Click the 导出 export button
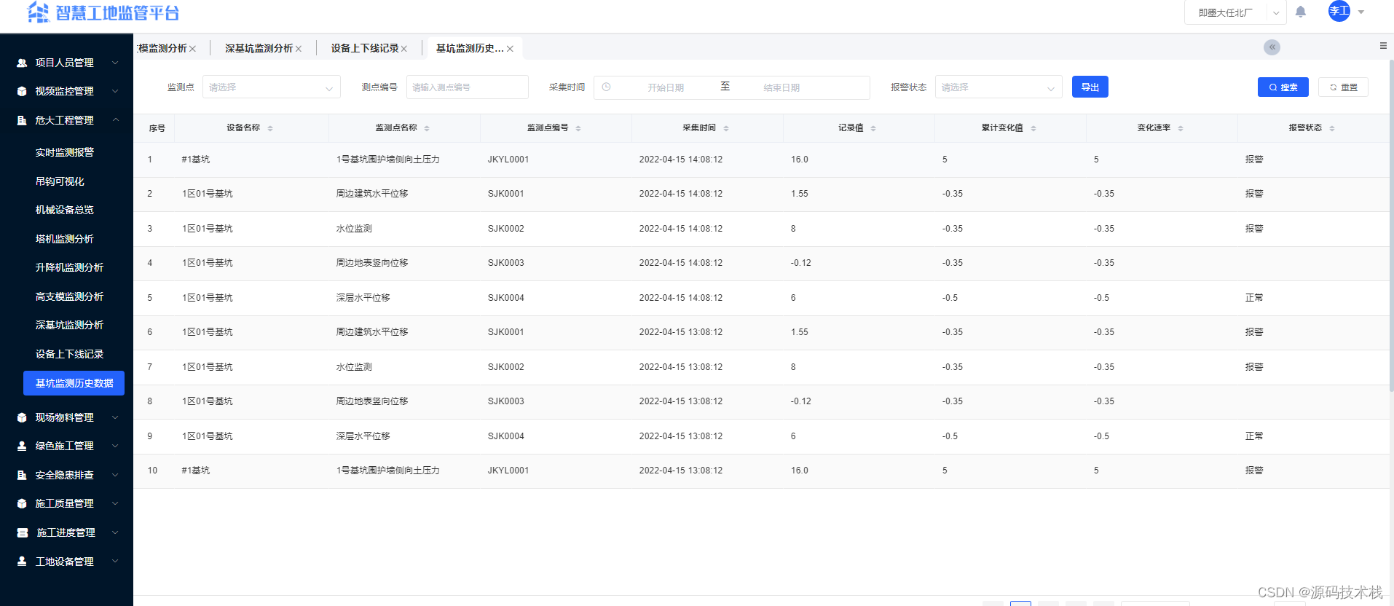1394x606 pixels. click(x=1090, y=87)
